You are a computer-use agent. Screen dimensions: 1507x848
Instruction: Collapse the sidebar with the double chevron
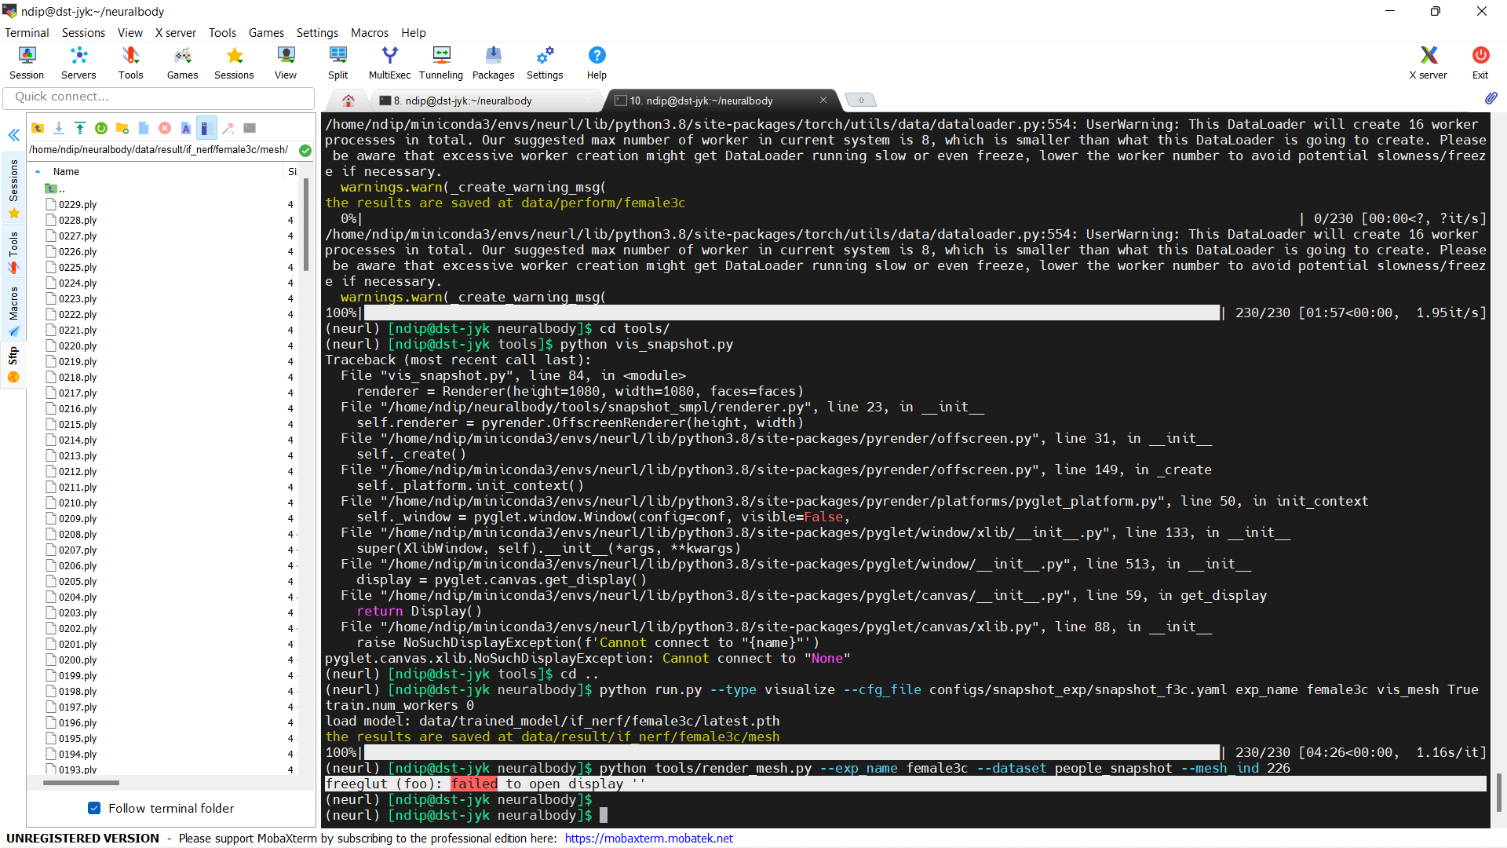point(13,135)
